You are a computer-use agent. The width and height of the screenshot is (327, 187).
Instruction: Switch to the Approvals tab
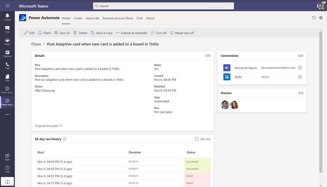92,18
